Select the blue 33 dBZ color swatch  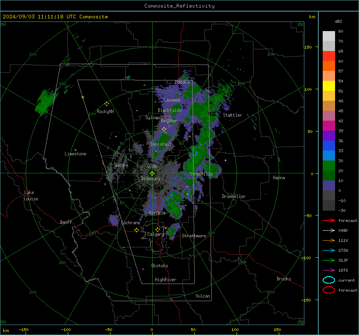(329, 146)
